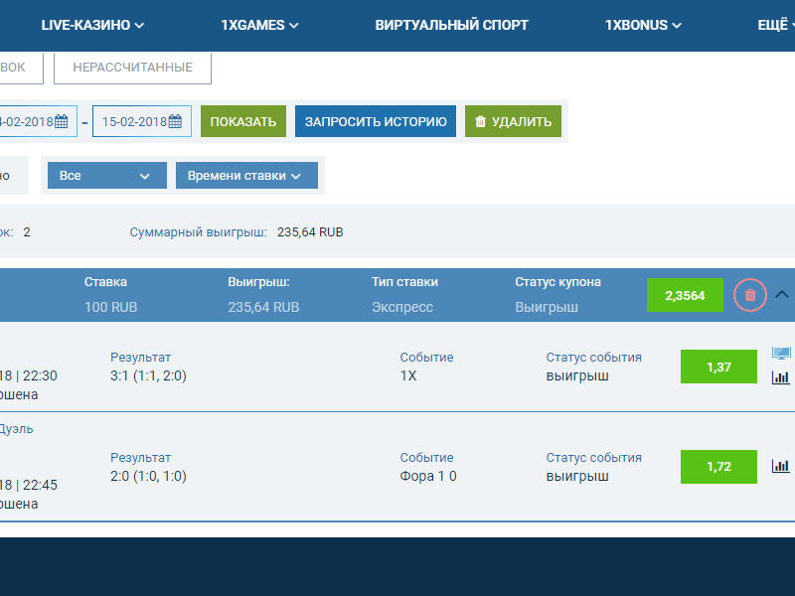The width and height of the screenshot is (795, 596).
Task: Switch to the Нерассчитанные tab
Action: 132,68
